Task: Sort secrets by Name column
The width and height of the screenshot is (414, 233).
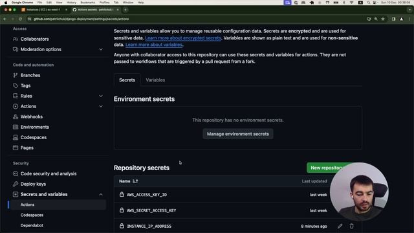Action: 128,181
